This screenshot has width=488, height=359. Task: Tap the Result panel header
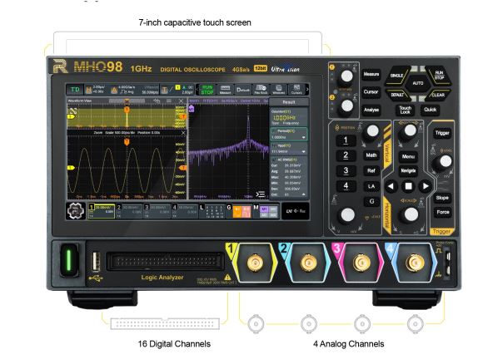pos(289,102)
